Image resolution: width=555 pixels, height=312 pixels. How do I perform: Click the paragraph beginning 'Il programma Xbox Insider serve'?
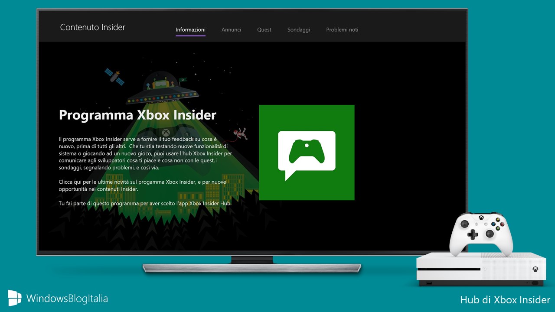click(146, 153)
